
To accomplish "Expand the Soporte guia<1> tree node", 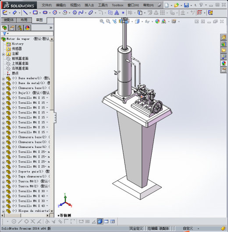I will coord(3,172).
